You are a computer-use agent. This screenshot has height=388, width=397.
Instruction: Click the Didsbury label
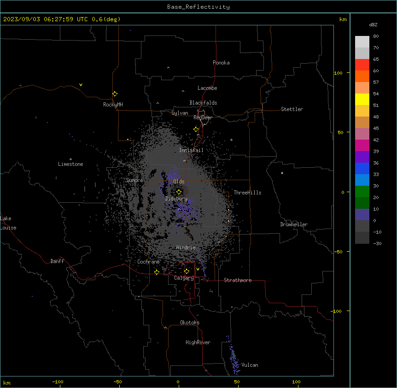176,199
